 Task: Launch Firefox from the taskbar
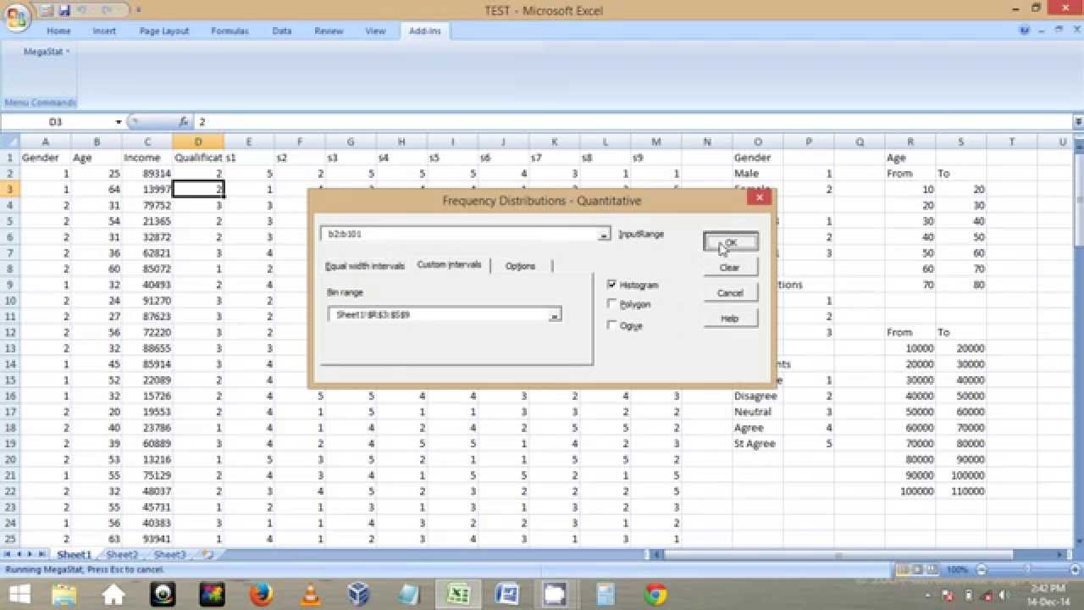262,594
